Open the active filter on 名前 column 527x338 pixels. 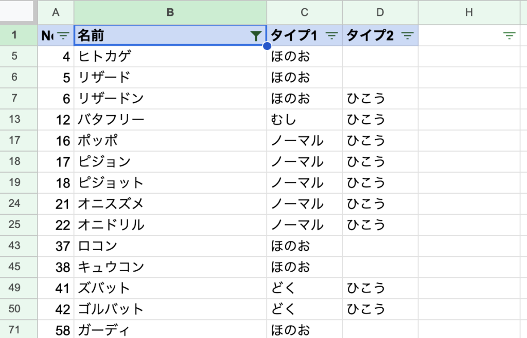point(256,35)
